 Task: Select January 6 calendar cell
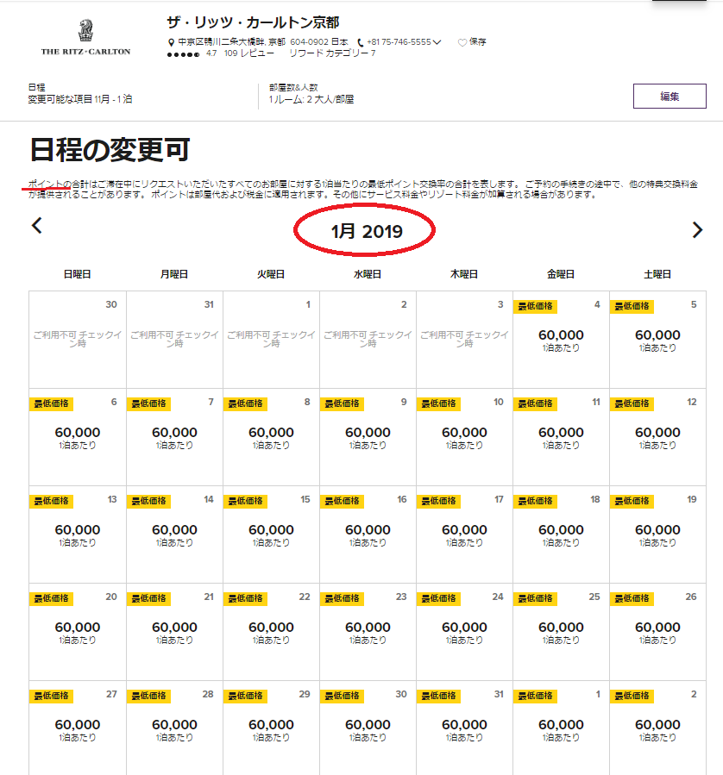coord(78,437)
